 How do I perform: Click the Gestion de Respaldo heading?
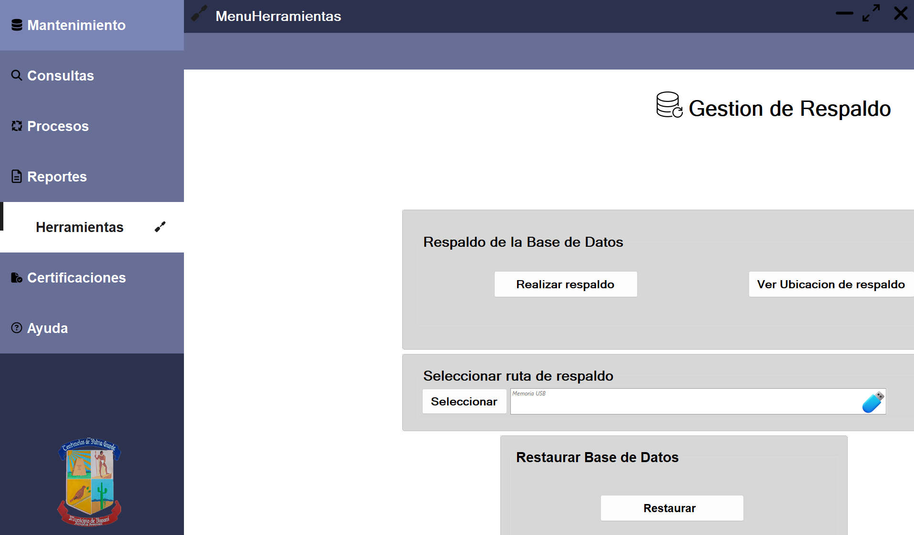(x=790, y=109)
